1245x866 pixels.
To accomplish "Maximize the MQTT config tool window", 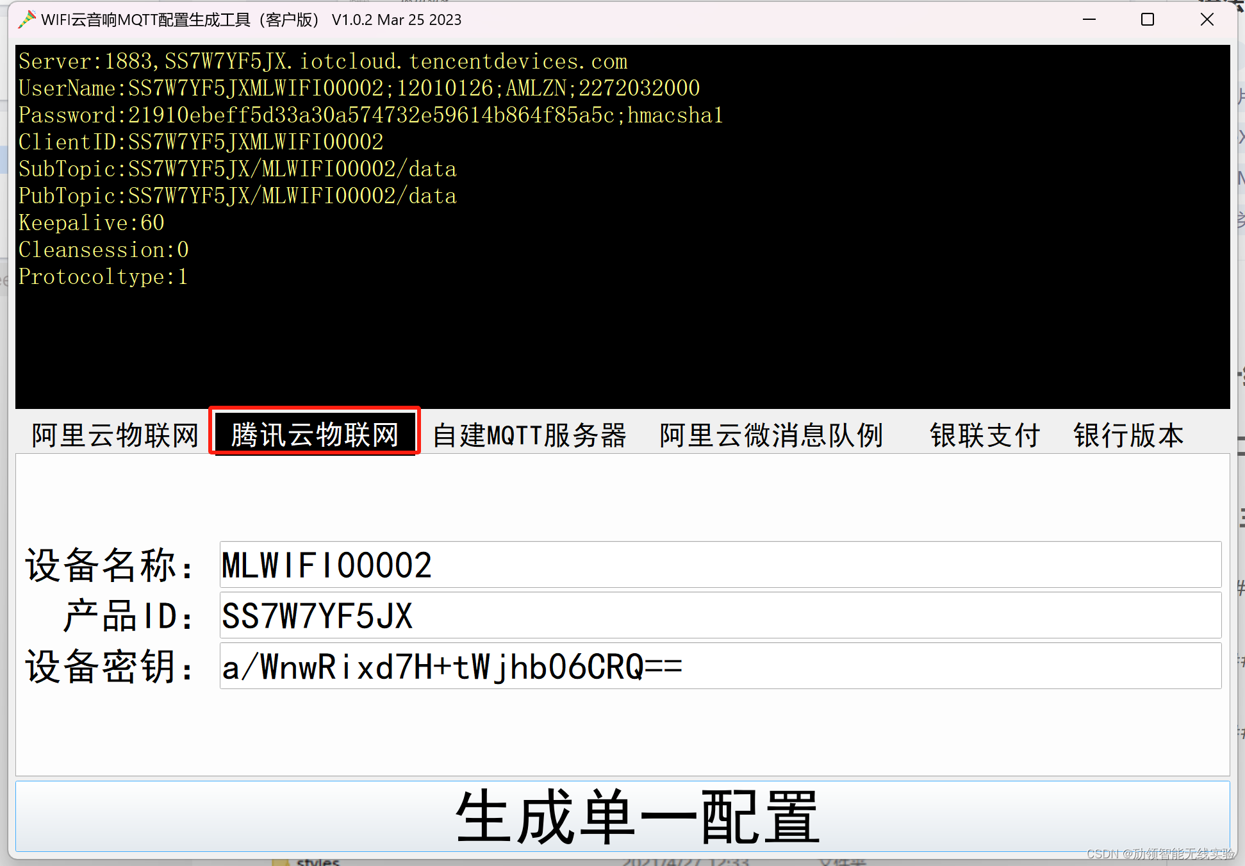I will click(x=1147, y=20).
